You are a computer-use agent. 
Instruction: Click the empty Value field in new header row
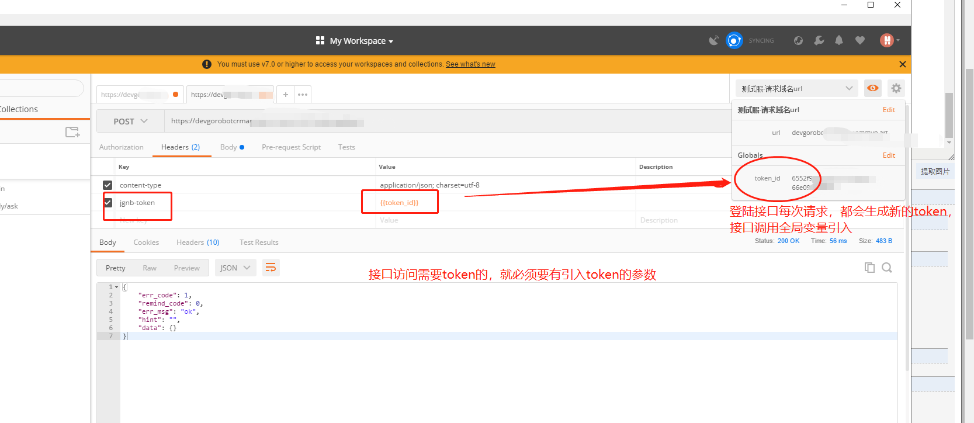click(x=505, y=220)
